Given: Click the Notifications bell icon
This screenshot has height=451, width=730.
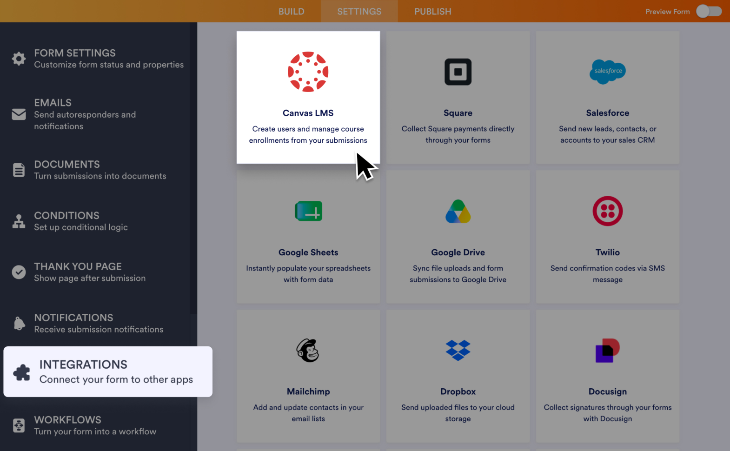Looking at the screenshot, I should click(x=19, y=323).
